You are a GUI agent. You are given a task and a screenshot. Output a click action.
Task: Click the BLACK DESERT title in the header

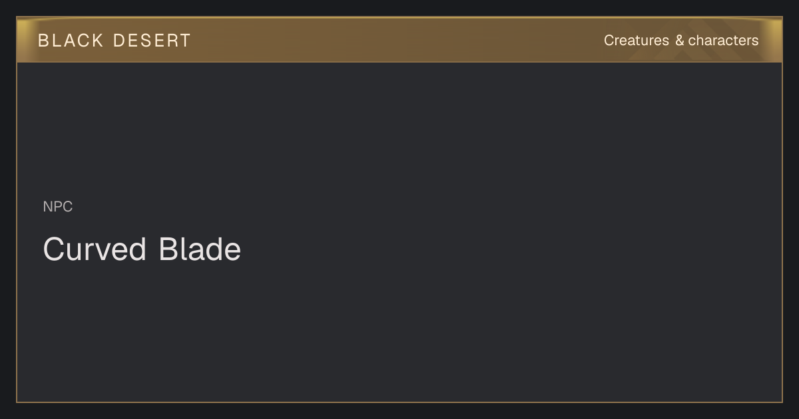(115, 41)
